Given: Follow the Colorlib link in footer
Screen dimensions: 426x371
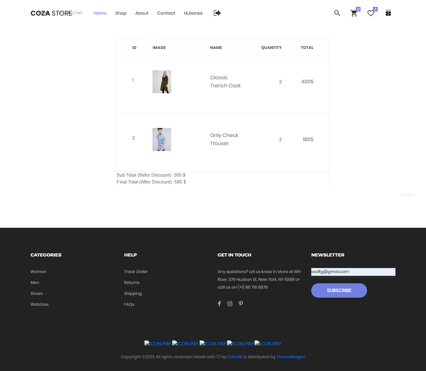Looking at the screenshot, I should (235, 357).
